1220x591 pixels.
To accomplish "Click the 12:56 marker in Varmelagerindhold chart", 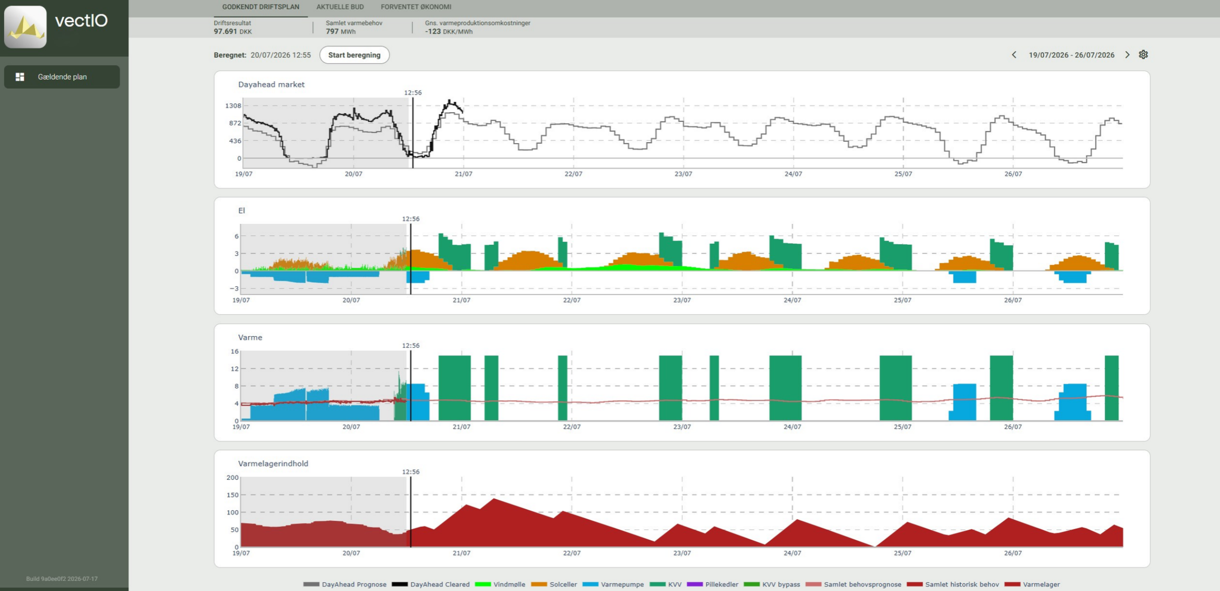I will click(x=411, y=472).
